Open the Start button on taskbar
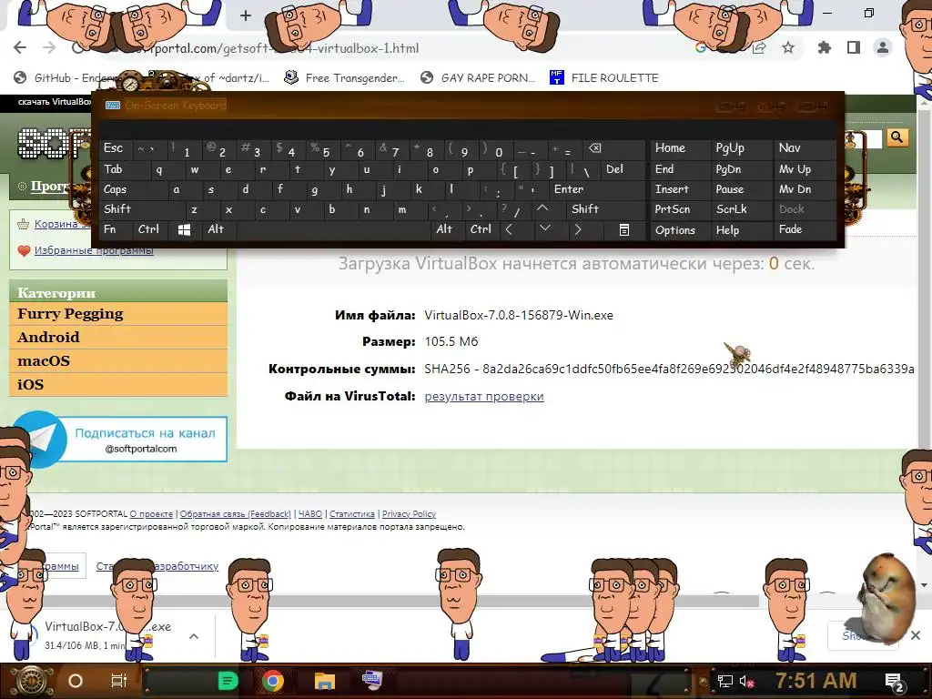 pos(32,681)
